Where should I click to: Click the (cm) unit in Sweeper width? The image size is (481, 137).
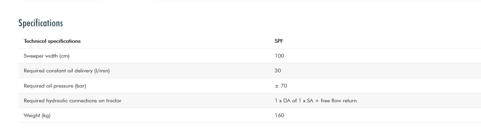[64, 56]
